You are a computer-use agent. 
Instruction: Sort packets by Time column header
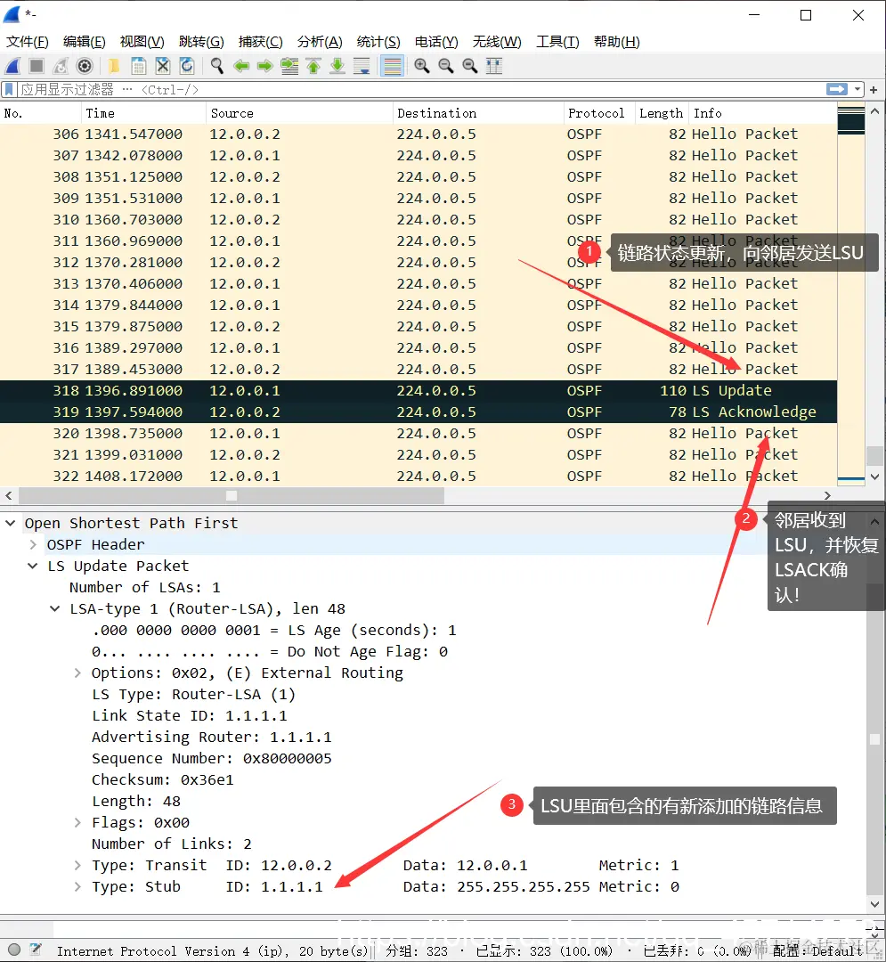[x=143, y=113]
